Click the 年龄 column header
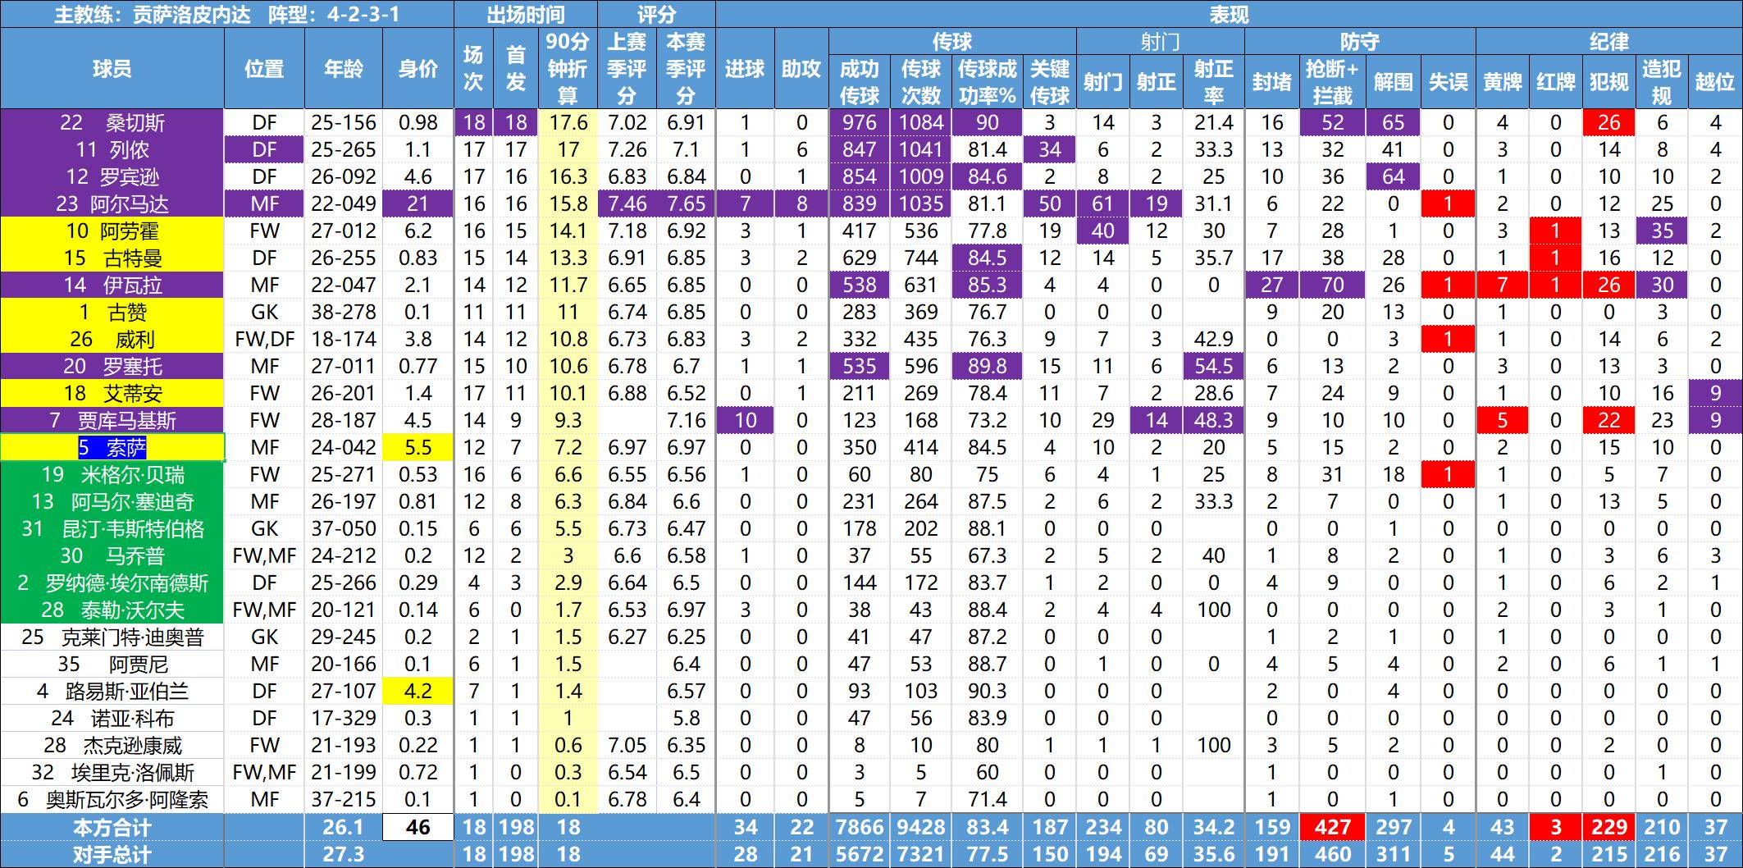The height and width of the screenshot is (868, 1743). point(344,68)
